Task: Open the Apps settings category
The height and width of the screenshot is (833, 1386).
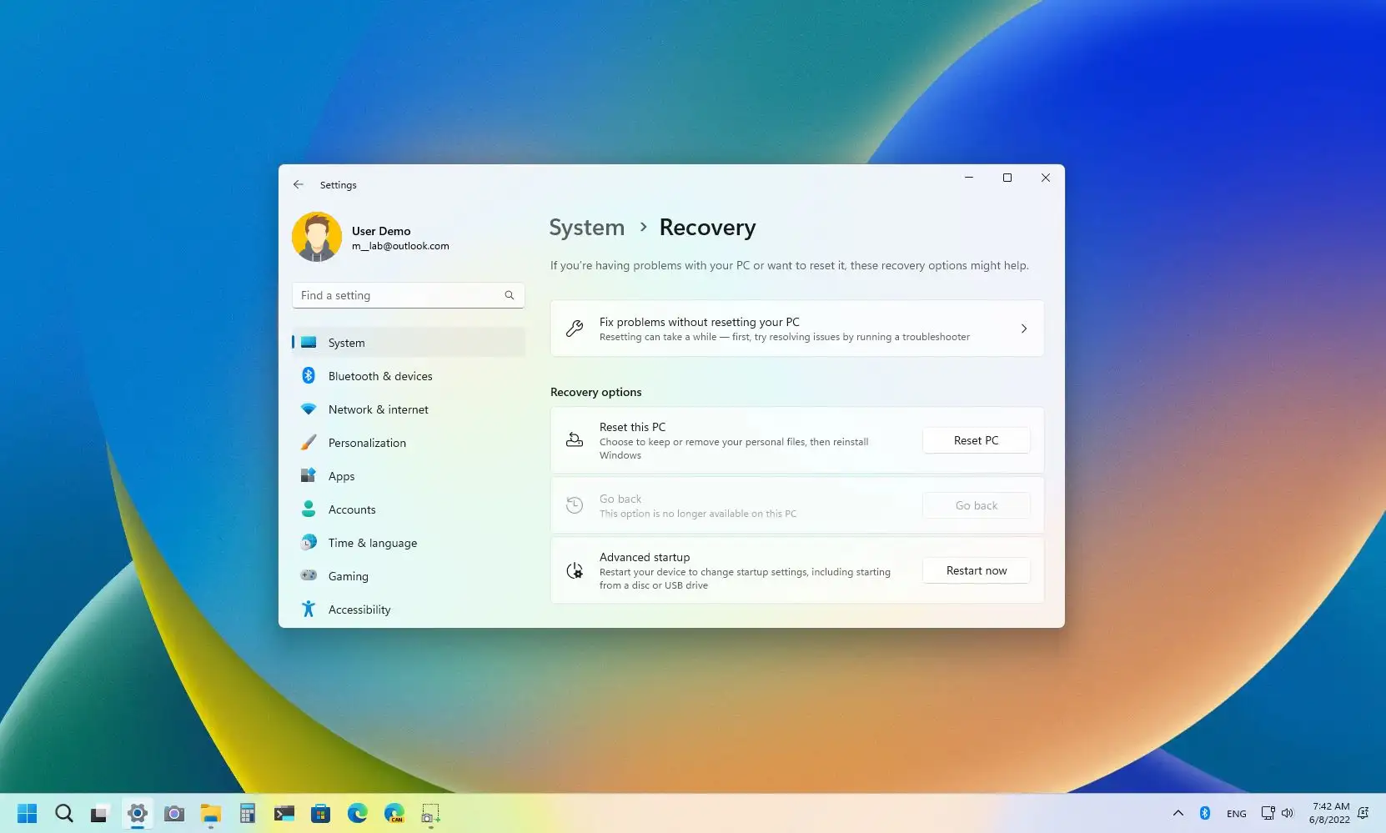Action: coord(341,476)
